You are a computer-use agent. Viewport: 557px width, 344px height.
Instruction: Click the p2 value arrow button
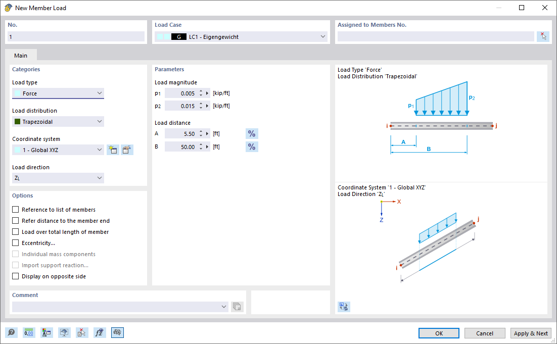[207, 106]
